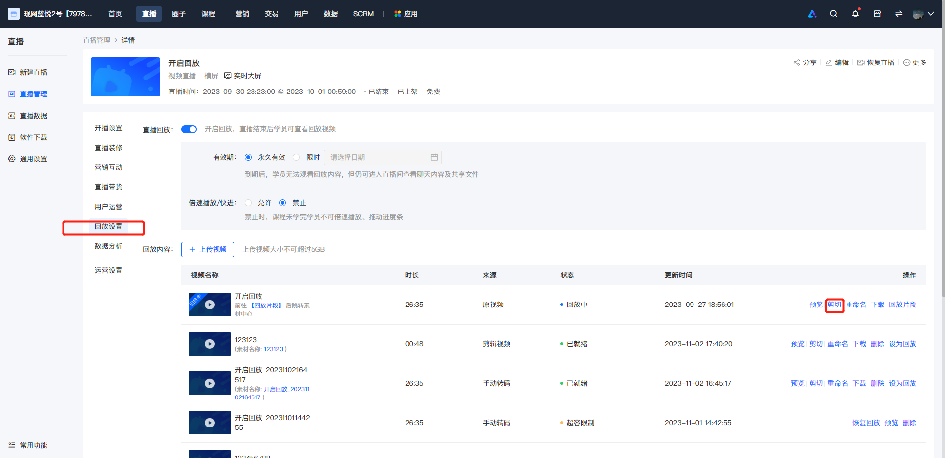Click the 直播数据 chart icon in sidebar
Viewport: 945px width, 458px height.
pyautogui.click(x=12, y=116)
